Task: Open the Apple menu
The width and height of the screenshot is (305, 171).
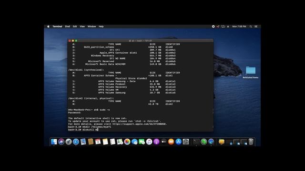Action: tap(48, 27)
